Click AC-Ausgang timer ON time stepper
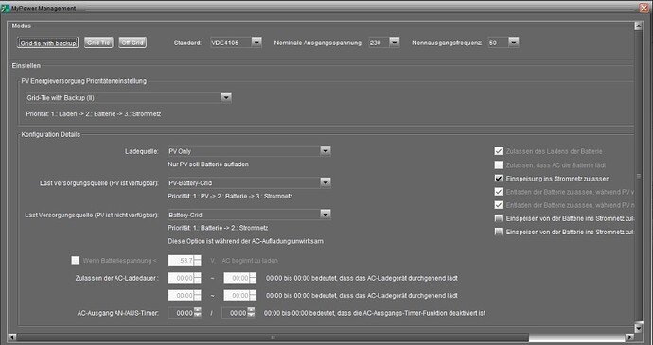The height and width of the screenshot is (345, 653). click(x=198, y=313)
